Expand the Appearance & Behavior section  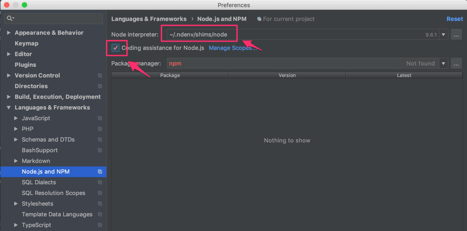point(9,33)
